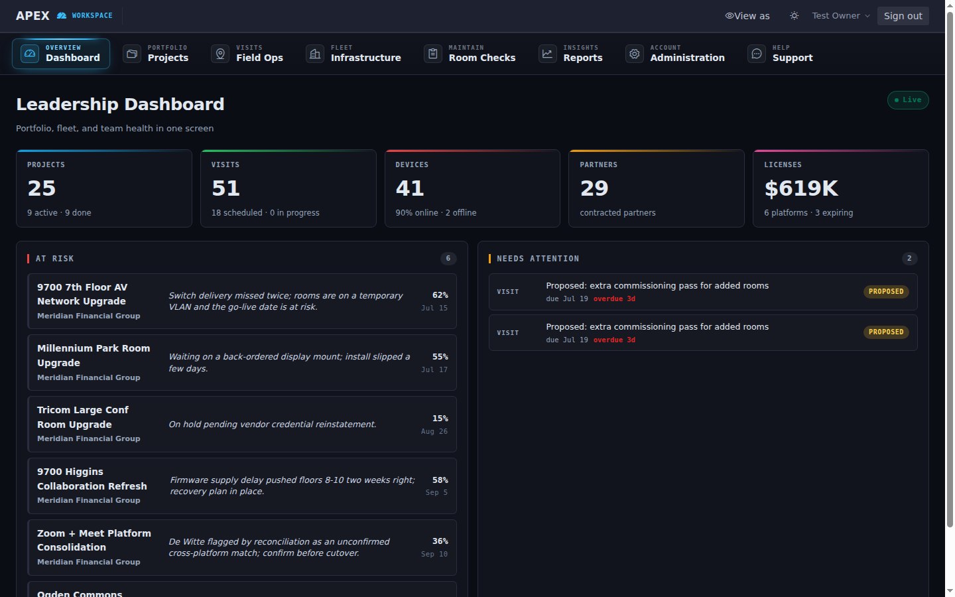955x597 pixels.
Task: Open first proposed extra commissioning pass visit
Action: pos(703,292)
